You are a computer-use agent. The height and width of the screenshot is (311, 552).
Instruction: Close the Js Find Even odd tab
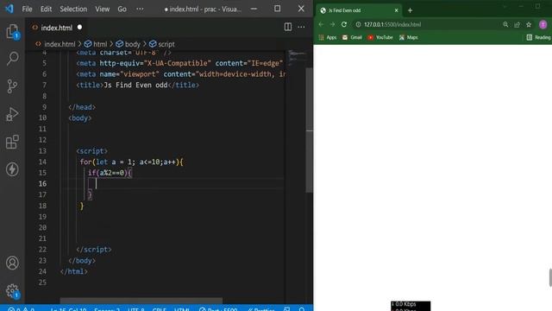pyautogui.click(x=396, y=10)
